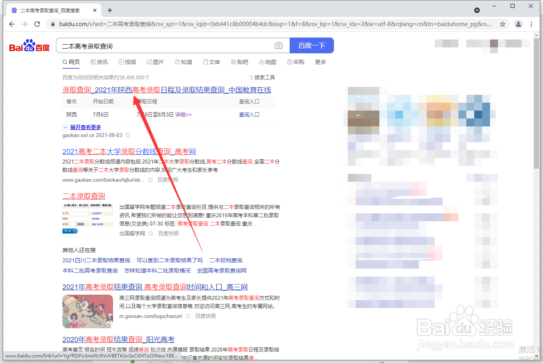The width and height of the screenshot is (543, 363).
Task: Click m.gaosan.com/luquchaxun/ source URL
Action: click(x=151, y=316)
